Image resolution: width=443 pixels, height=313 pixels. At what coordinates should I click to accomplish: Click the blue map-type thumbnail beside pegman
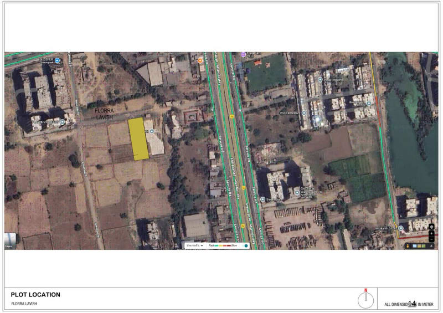click(415, 246)
